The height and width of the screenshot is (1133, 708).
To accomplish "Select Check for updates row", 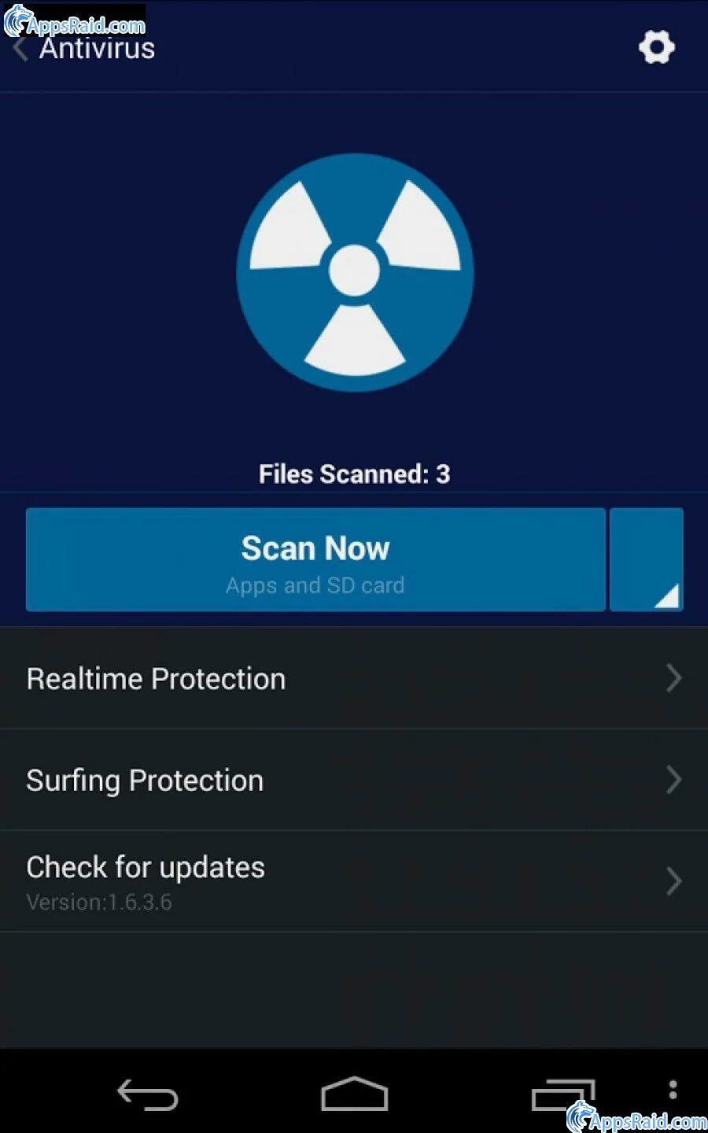I will (354, 881).
